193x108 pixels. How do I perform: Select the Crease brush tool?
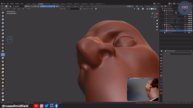[3, 40]
